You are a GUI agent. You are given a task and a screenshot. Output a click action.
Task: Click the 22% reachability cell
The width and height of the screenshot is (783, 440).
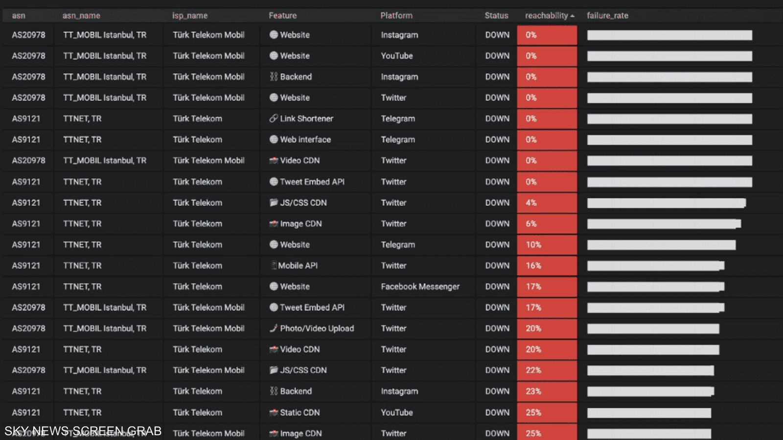[547, 370]
